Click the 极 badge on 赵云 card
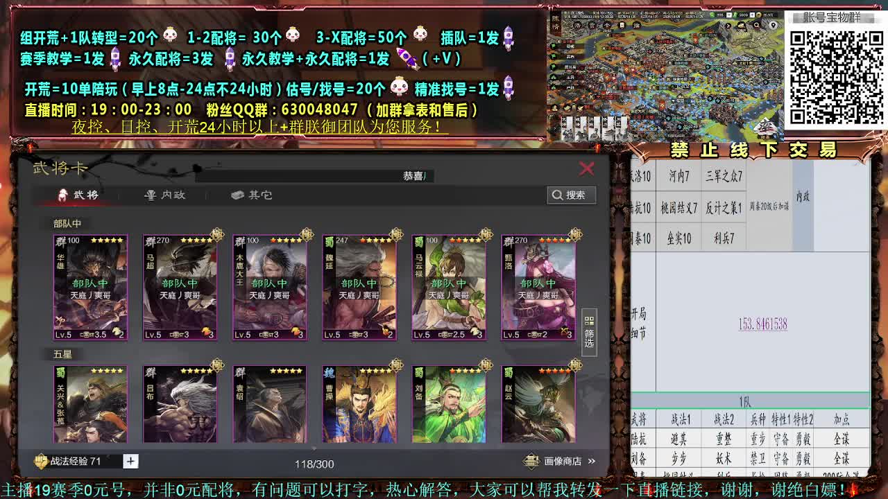The width and height of the screenshot is (888, 499). coord(575,365)
